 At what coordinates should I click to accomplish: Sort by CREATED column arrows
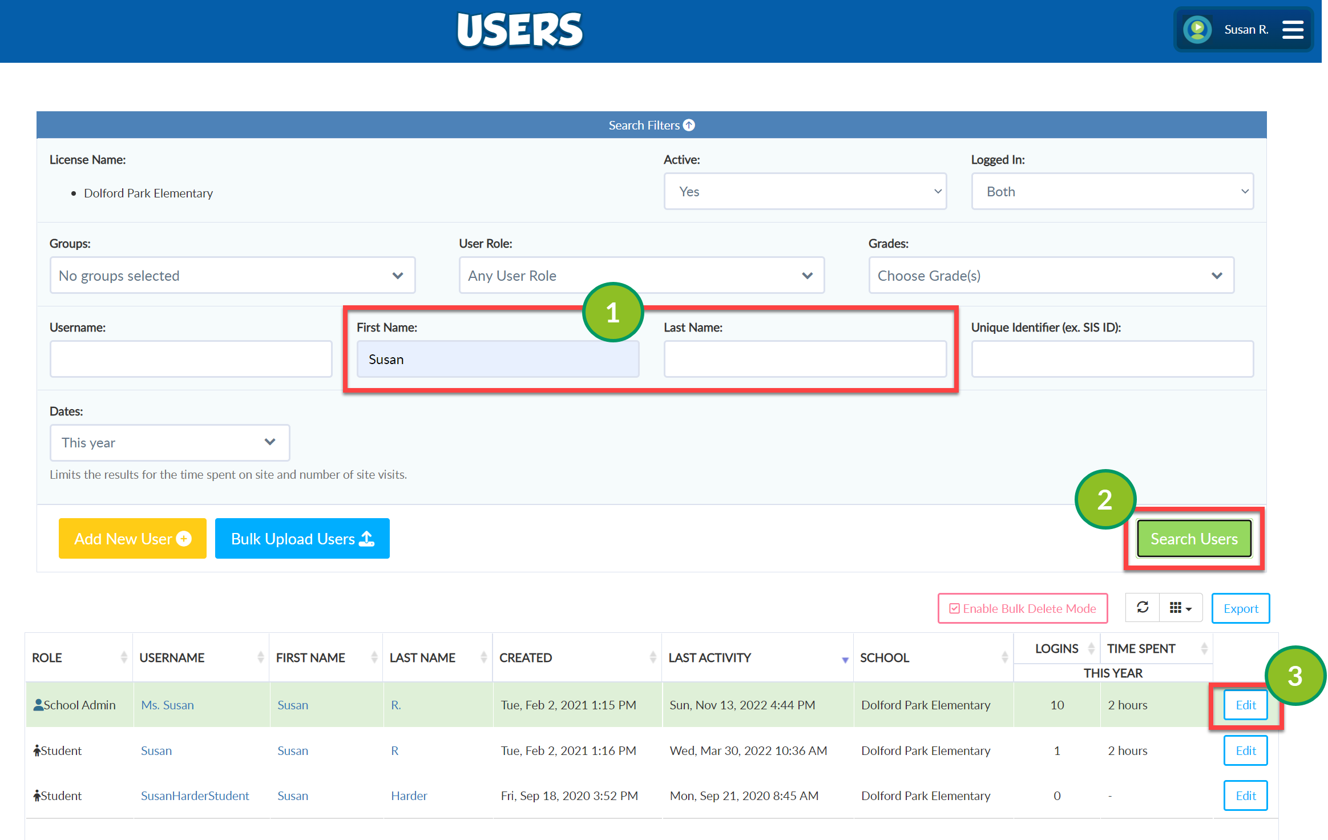(x=653, y=657)
